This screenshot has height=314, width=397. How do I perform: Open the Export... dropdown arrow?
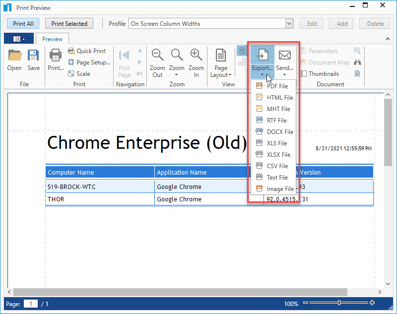(263, 74)
